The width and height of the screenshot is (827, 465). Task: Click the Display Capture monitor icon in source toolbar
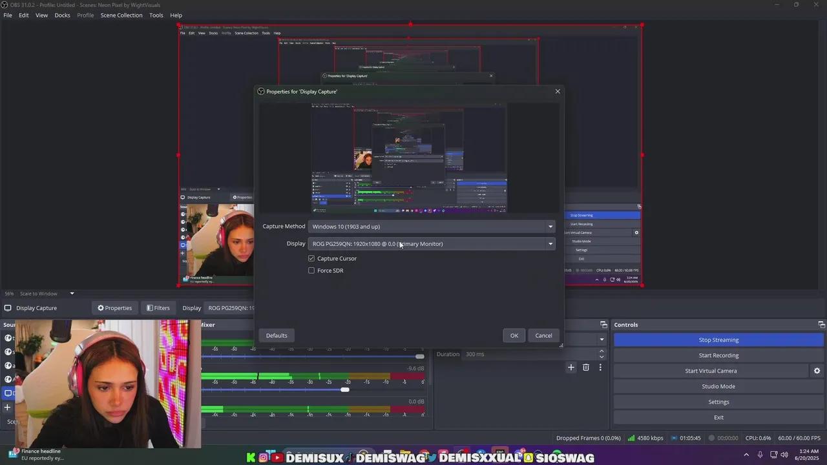8,308
